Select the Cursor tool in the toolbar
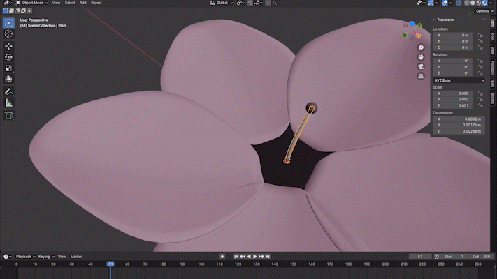This screenshot has width=497, height=279. [8, 33]
